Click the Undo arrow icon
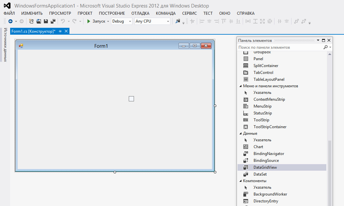Viewport: 344px width, 206px height. pyautogui.click(x=63, y=21)
